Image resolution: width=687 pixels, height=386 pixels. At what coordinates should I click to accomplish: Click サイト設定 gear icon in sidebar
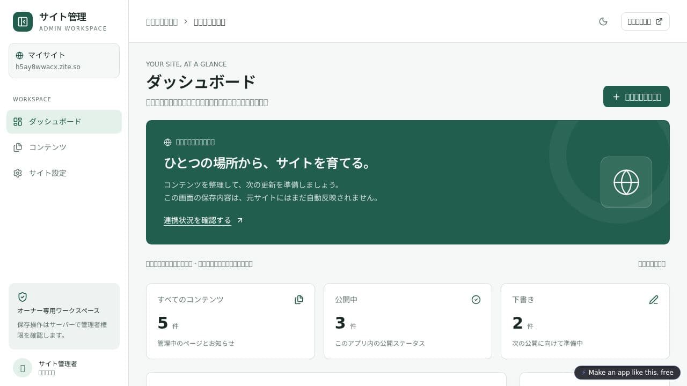click(x=18, y=173)
